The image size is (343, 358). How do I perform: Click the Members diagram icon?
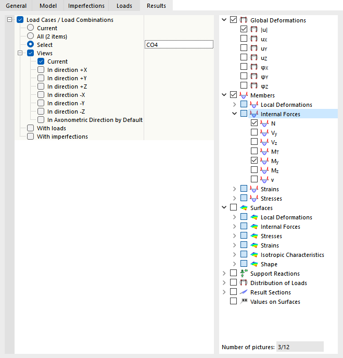coord(244,95)
